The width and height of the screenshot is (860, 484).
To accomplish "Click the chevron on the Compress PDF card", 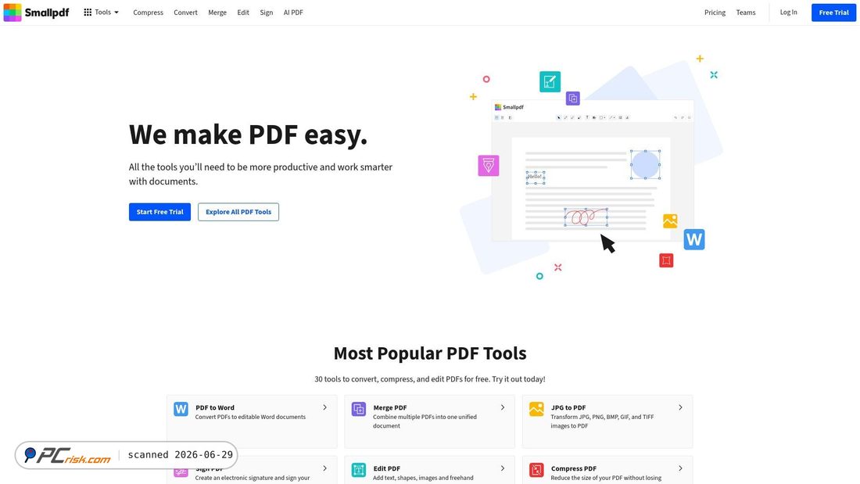I will 680,468.
